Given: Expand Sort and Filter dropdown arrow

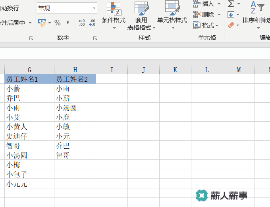Looking at the screenshot, I should (x=258, y=28).
